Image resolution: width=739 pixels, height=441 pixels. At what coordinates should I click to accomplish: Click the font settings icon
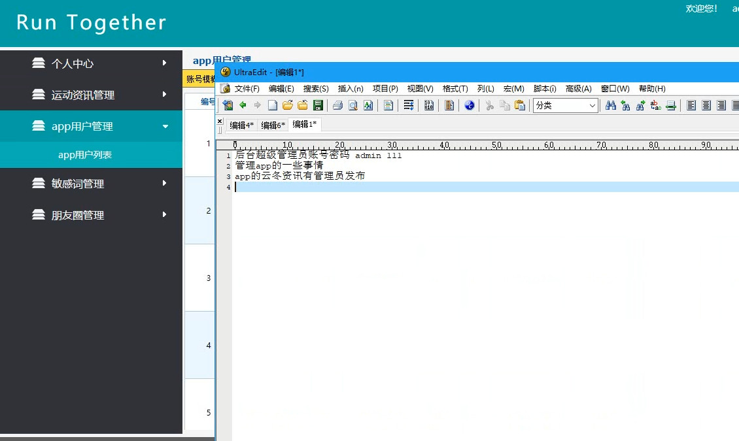[368, 105]
